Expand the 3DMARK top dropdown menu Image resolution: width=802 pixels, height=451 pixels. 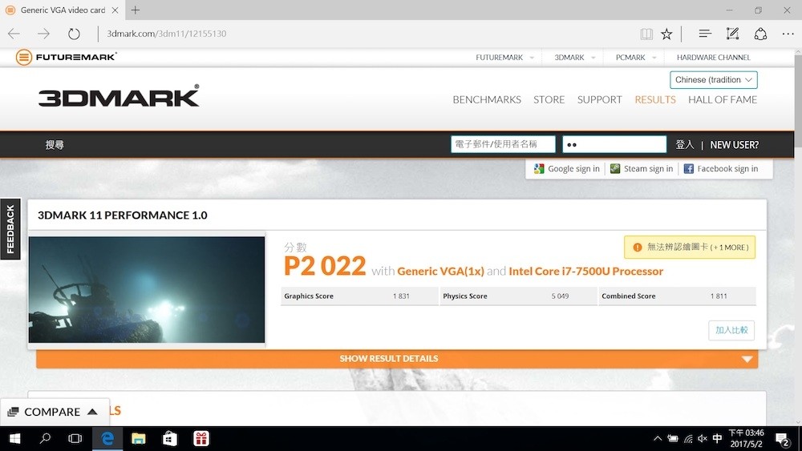pyautogui.click(x=575, y=57)
